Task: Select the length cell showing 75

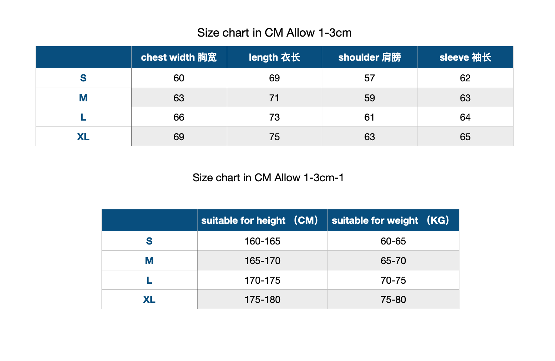Action: 274,137
